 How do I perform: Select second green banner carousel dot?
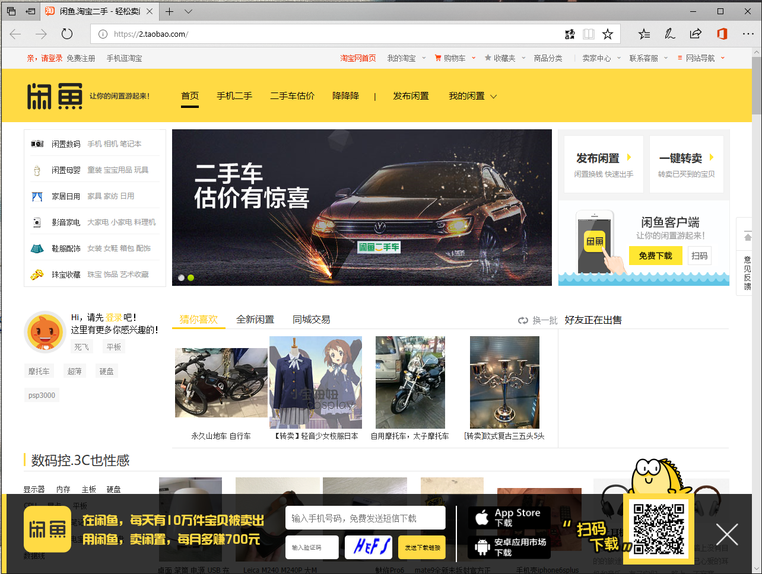point(190,278)
